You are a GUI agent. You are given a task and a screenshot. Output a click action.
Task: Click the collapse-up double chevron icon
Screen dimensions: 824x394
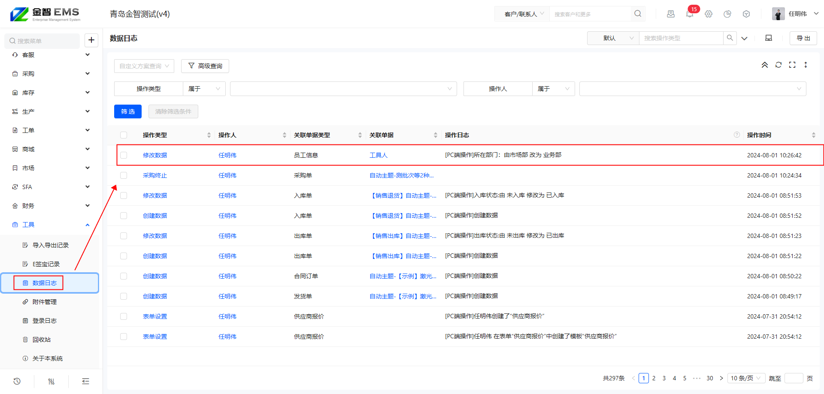(765, 65)
